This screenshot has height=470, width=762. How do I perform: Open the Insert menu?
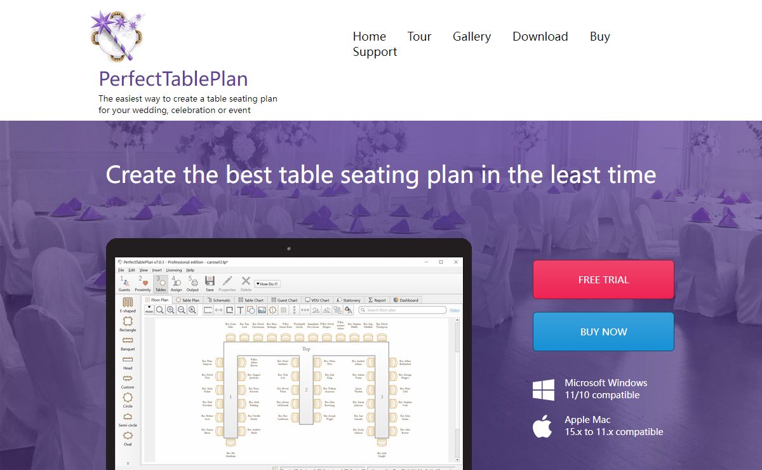pyautogui.click(x=157, y=270)
